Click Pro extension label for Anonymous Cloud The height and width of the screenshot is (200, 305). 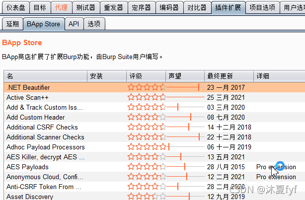[276, 177]
